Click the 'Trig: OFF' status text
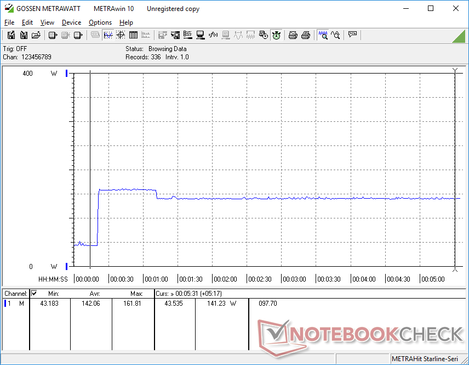This screenshot has height=365, width=469. tap(15, 48)
